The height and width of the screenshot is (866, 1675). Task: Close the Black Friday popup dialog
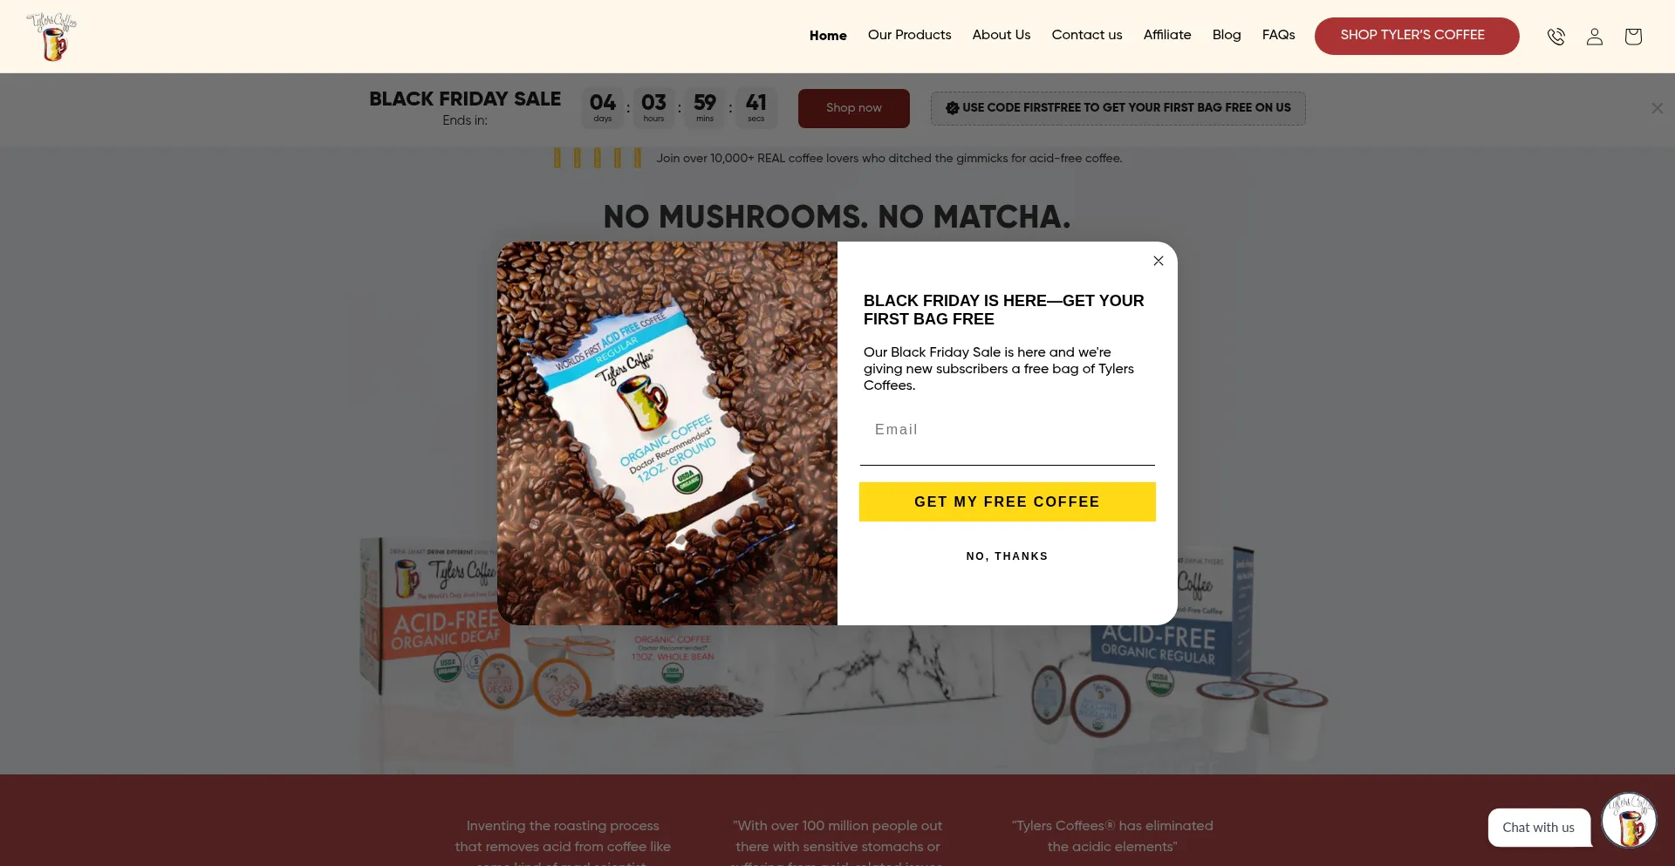1159,261
